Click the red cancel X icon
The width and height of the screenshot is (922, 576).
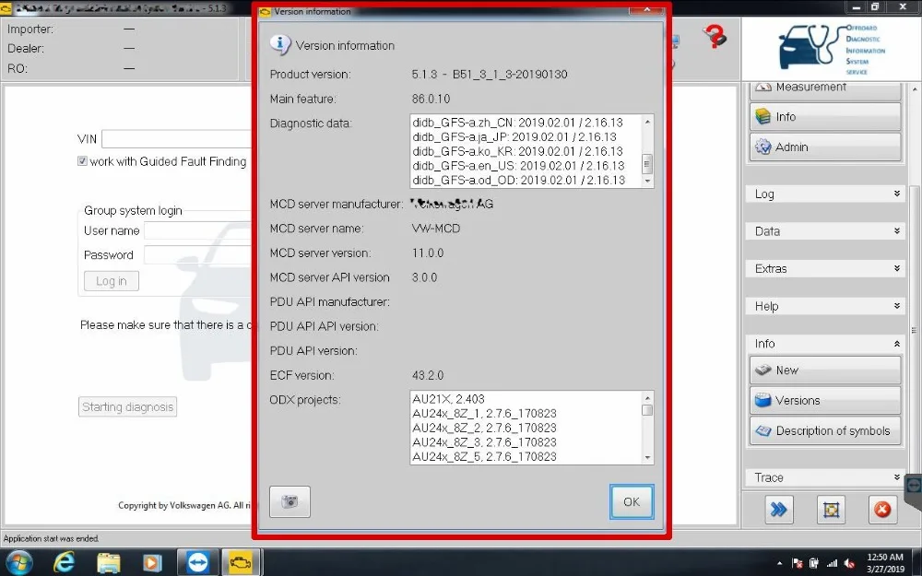(882, 510)
